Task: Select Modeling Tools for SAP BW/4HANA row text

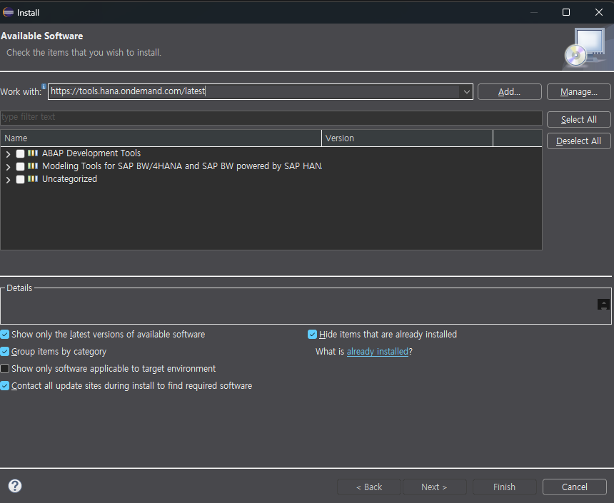Action: click(182, 166)
